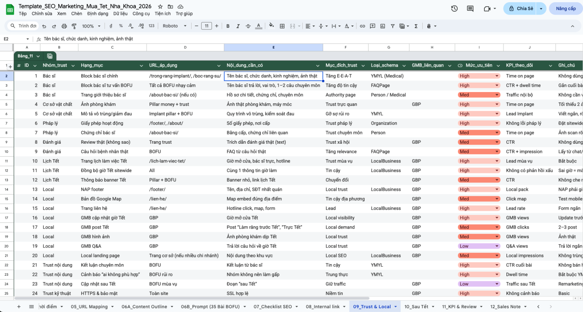Apply bold formatting
This screenshot has height=312, width=583.
point(228,26)
